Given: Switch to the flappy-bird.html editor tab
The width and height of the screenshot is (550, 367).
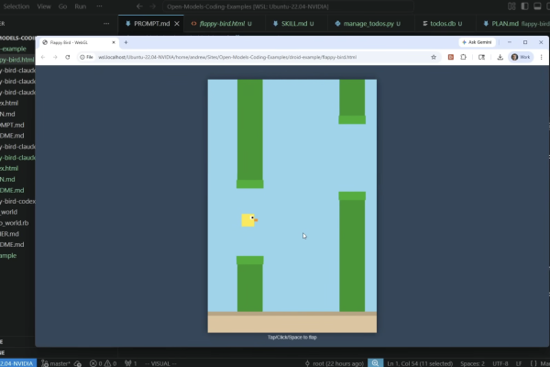Looking at the screenshot, I should tap(221, 24).
